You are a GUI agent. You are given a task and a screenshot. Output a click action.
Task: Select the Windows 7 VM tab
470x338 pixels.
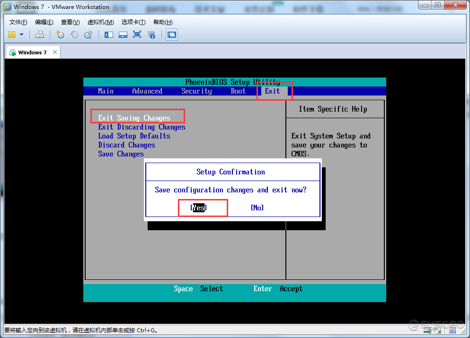coord(32,52)
